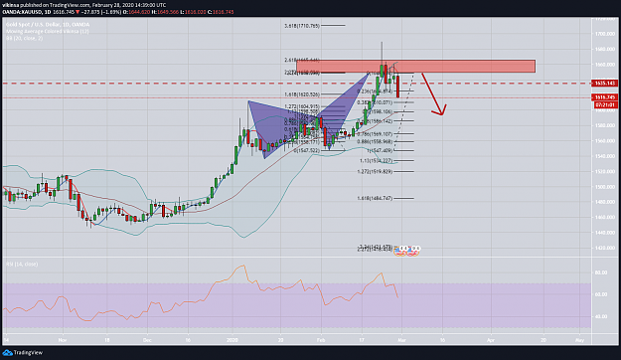Click the Dec label on time axis
Viewport: 621px width, 360px height.
pyautogui.click(x=147, y=340)
